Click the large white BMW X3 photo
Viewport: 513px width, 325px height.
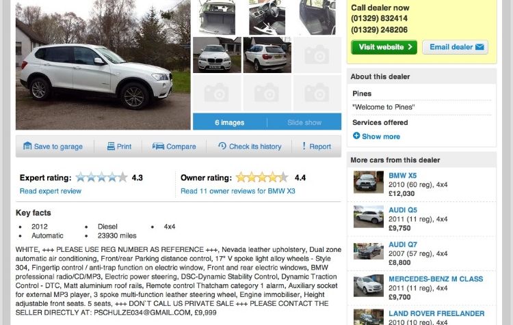[103, 65]
